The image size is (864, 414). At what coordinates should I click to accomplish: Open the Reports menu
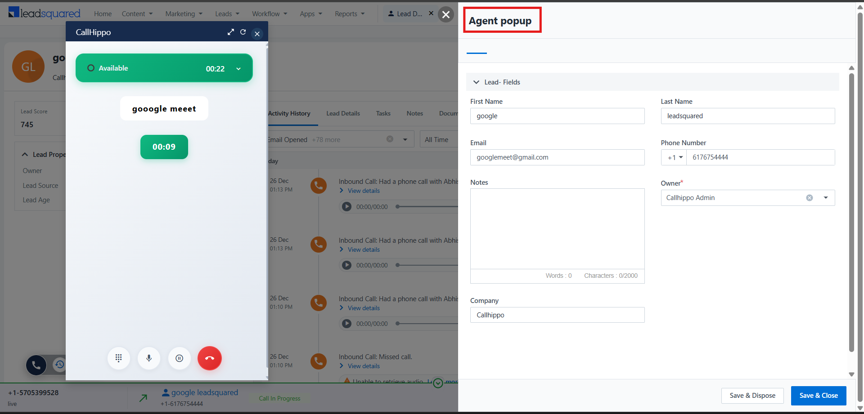click(x=350, y=14)
